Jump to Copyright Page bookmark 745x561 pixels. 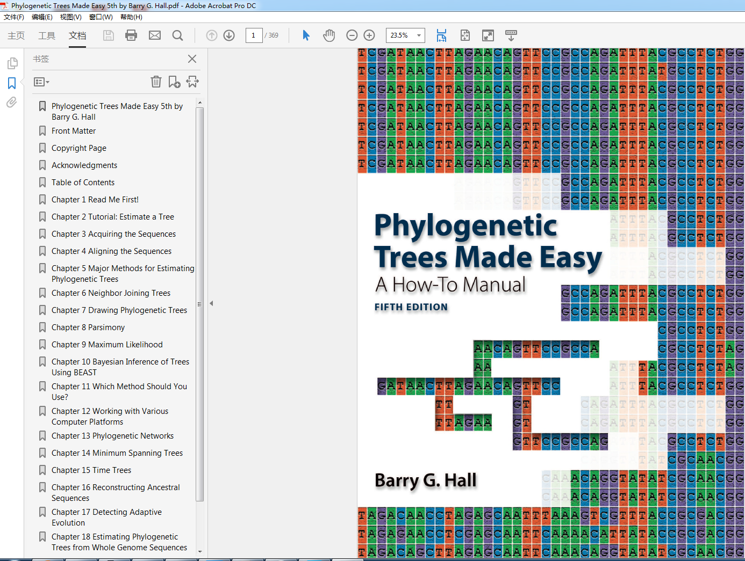pos(79,148)
